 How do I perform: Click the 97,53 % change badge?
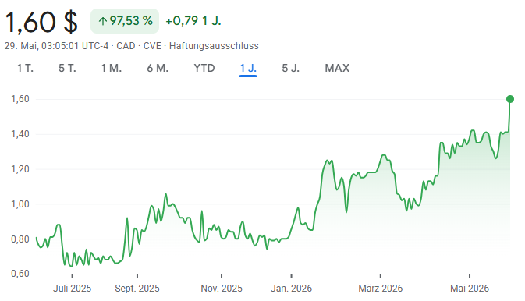tap(125, 21)
